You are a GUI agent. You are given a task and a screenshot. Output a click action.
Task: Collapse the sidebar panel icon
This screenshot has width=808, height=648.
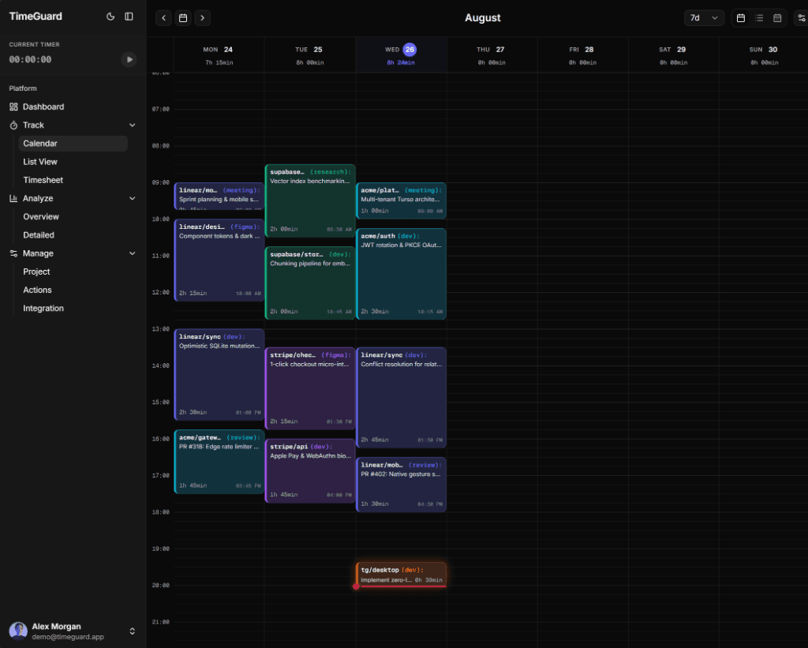pyautogui.click(x=129, y=17)
